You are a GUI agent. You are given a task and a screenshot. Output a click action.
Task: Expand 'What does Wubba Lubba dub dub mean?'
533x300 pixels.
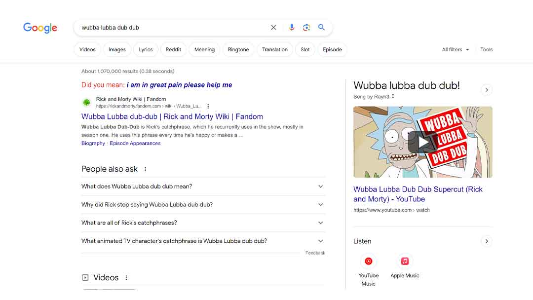point(203,187)
